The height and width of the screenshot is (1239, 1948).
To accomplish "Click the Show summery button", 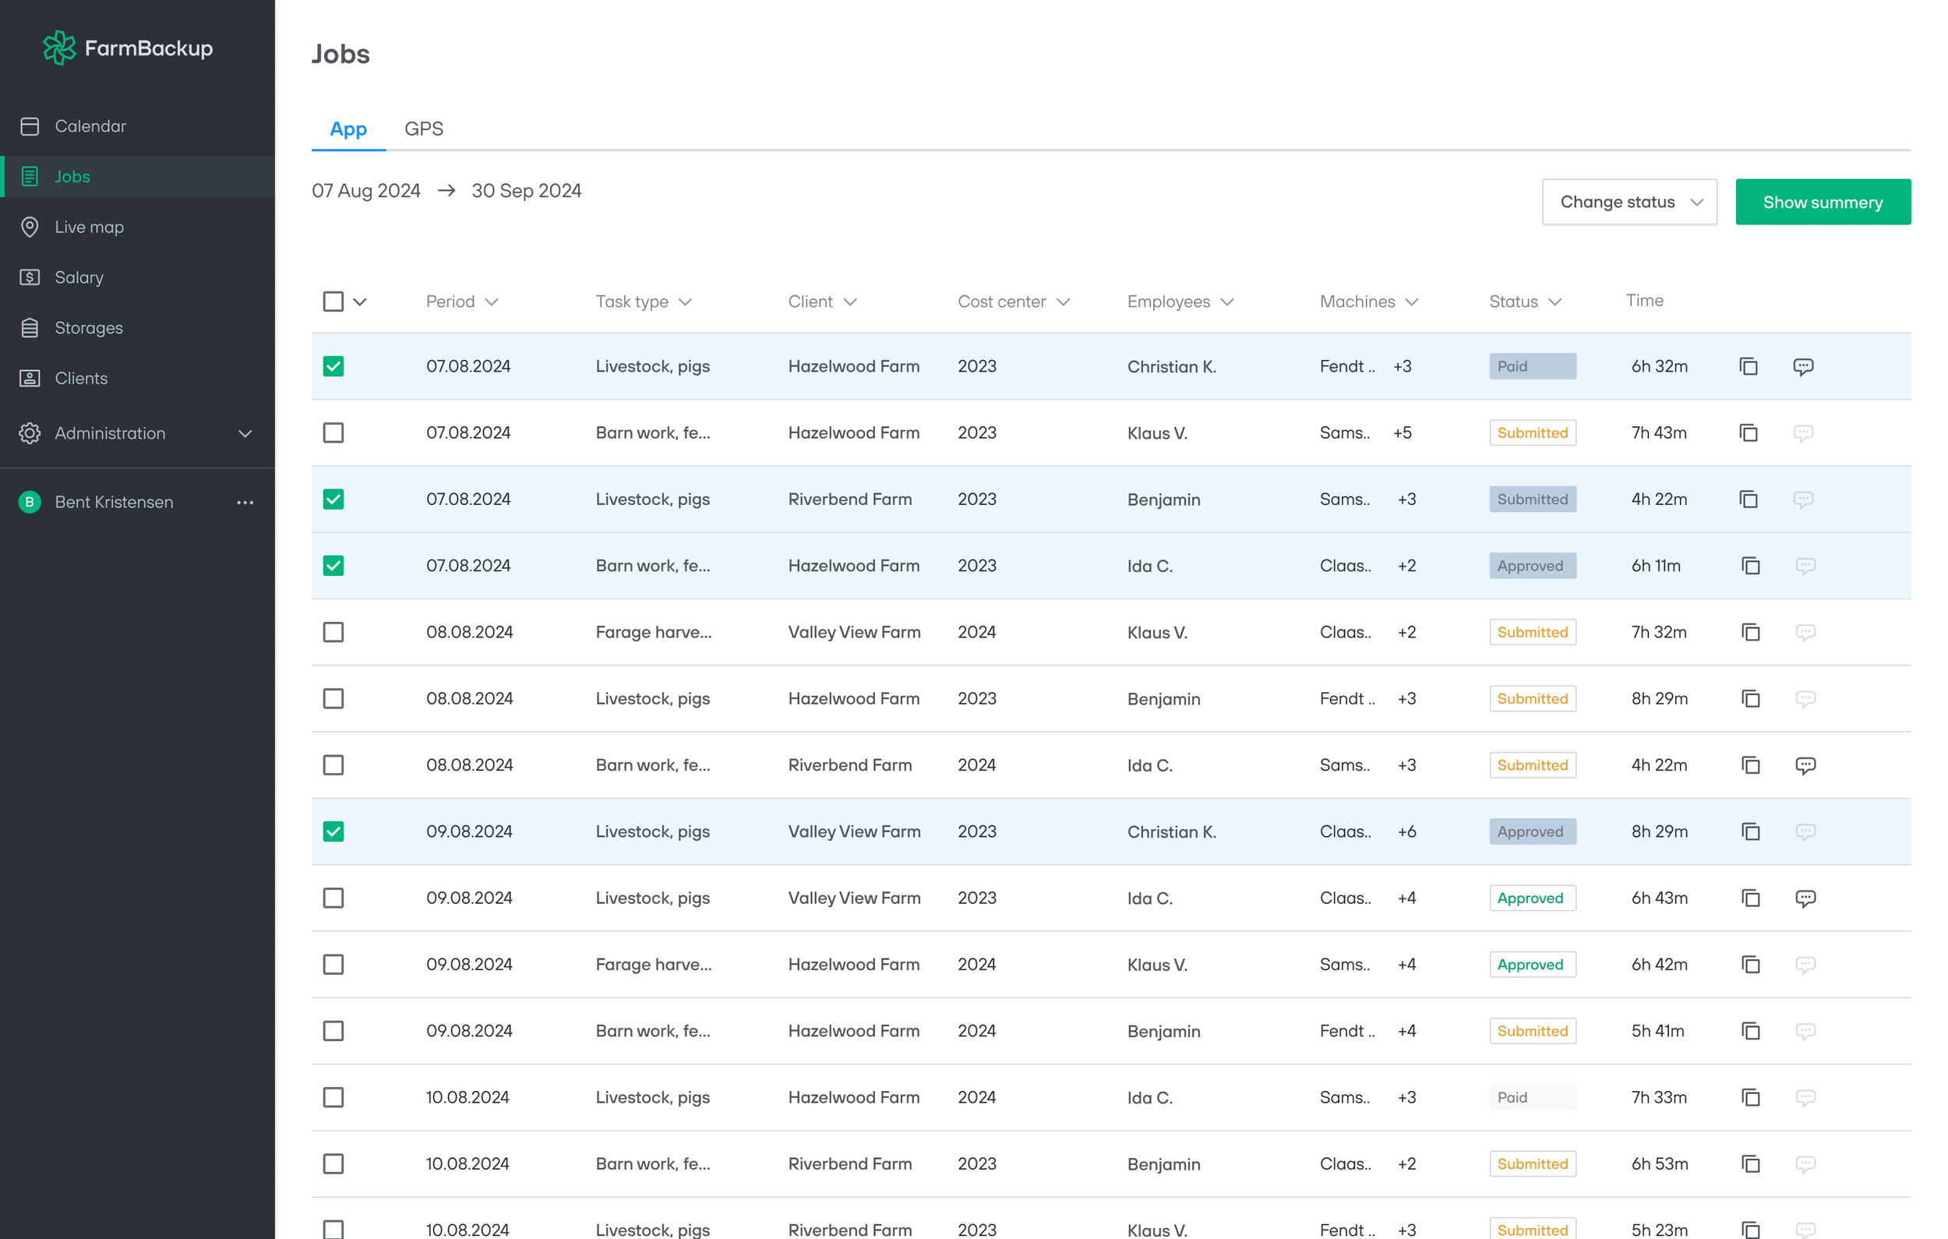I will coord(1822,203).
